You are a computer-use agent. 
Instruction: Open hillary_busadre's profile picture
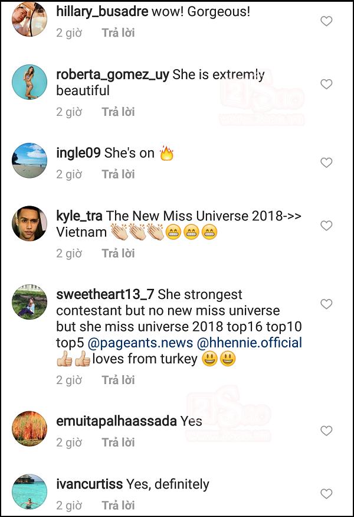click(x=29, y=19)
